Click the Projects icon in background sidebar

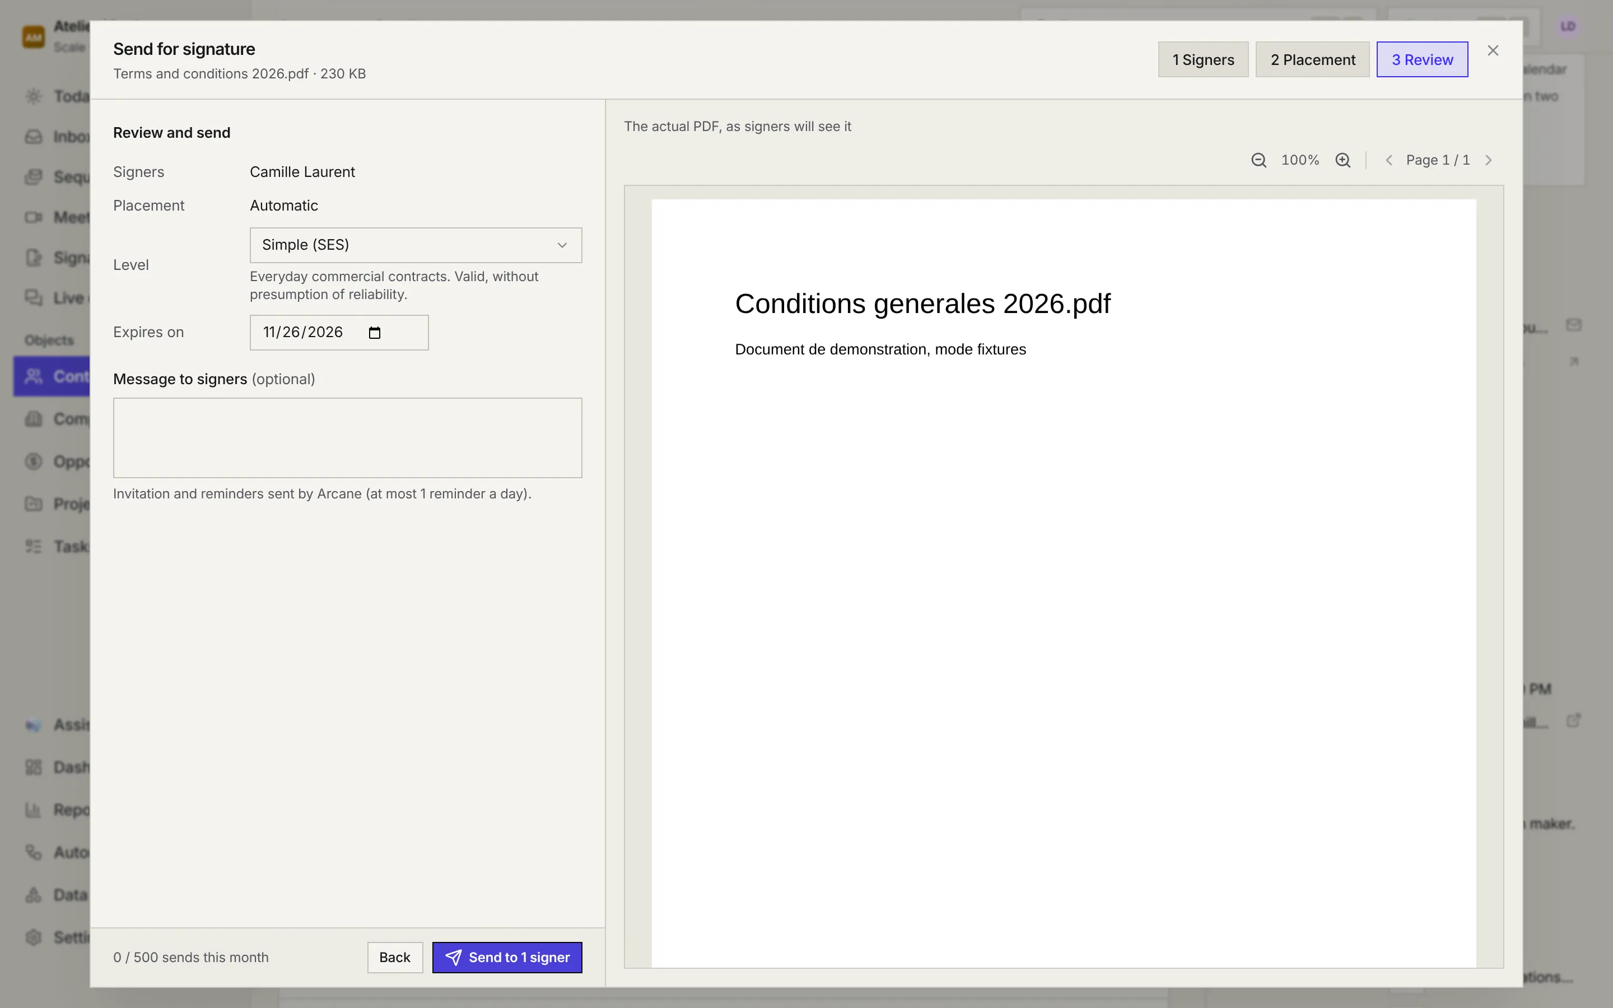coord(34,504)
